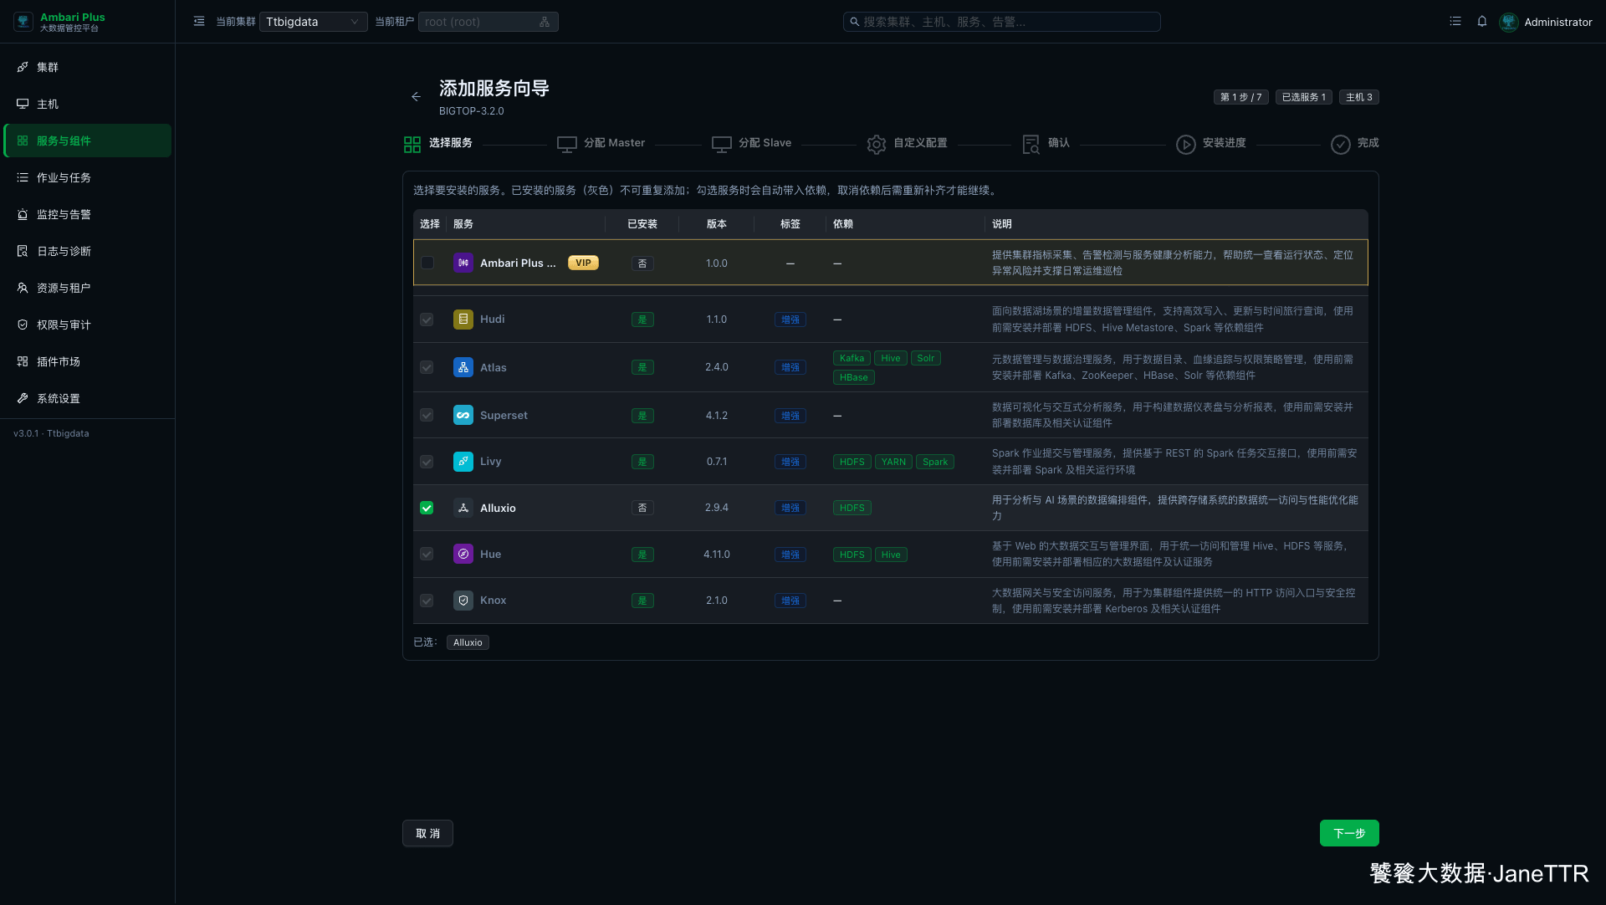Click the 完成 step check icon
This screenshot has width=1606, height=905.
[1341, 145]
